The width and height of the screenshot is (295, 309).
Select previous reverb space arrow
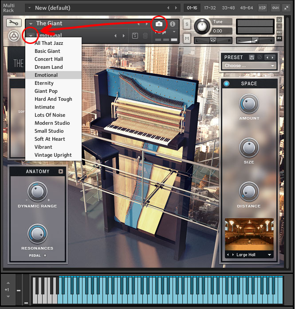tap(228, 254)
